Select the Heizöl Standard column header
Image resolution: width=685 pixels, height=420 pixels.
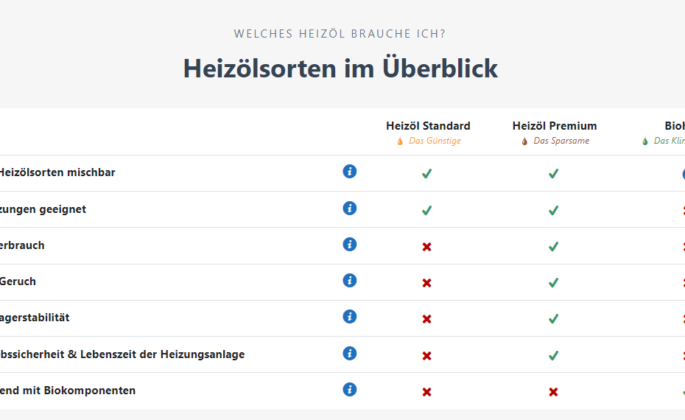coord(428,126)
